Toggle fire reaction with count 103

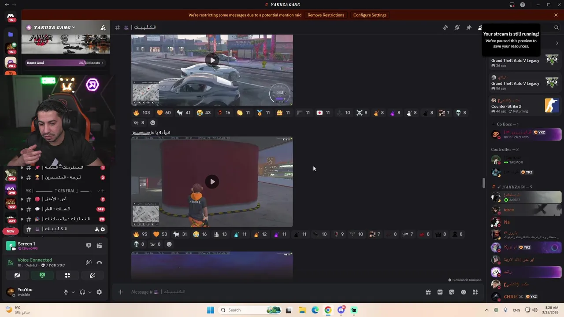[141, 113]
